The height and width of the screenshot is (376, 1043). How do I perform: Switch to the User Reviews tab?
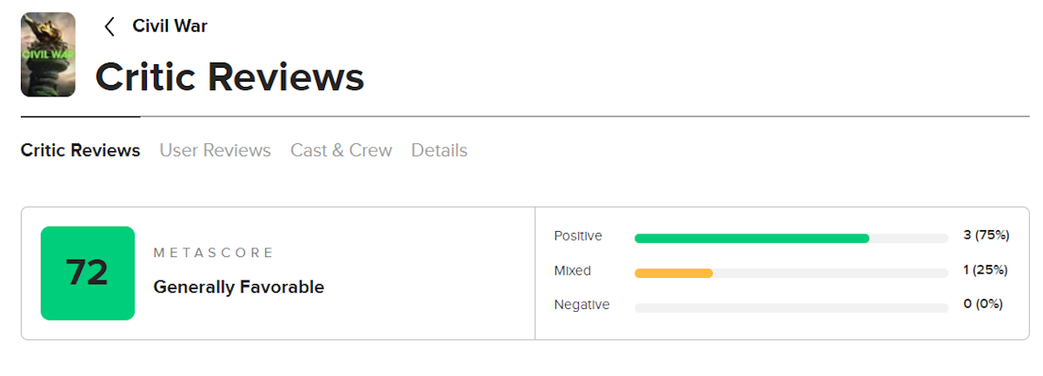[215, 150]
